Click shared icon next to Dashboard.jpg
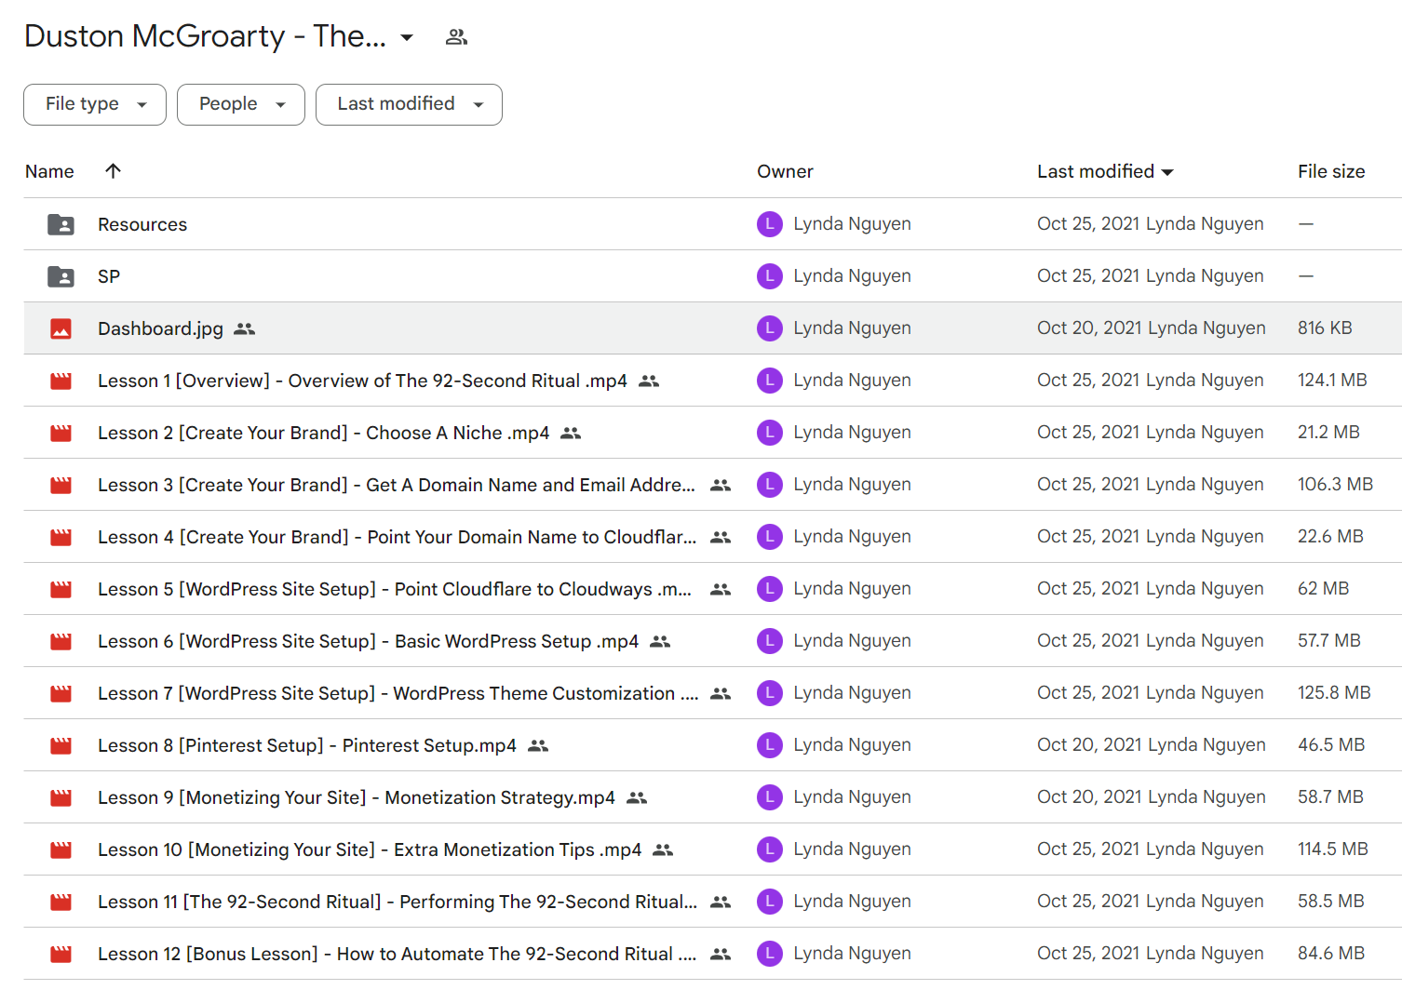The image size is (1402, 1003). click(245, 328)
